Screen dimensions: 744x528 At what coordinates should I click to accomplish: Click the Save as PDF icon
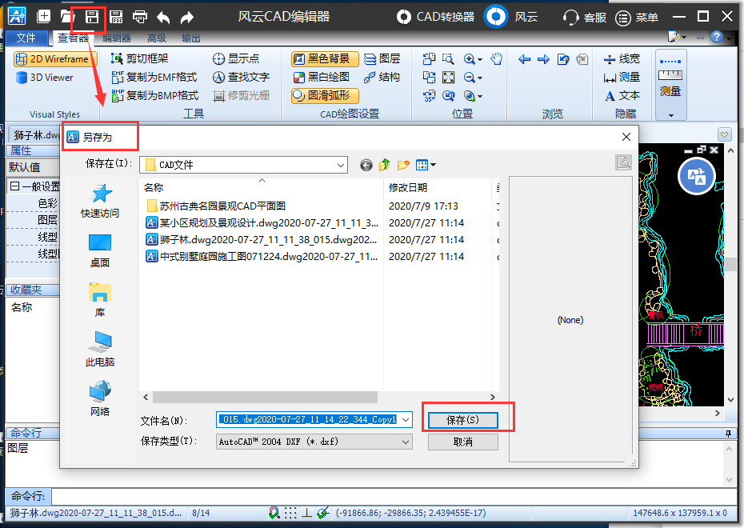(x=116, y=17)
